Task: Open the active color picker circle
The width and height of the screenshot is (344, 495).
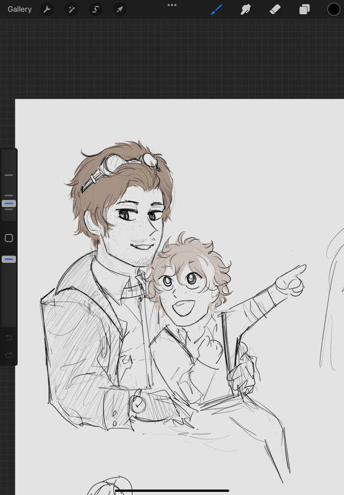Action: 333,9
